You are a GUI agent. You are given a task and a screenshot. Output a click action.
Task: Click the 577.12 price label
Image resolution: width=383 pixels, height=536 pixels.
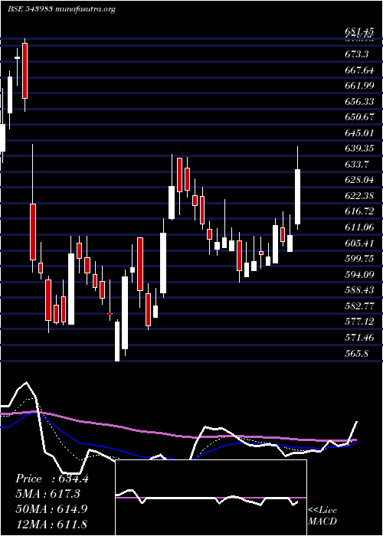click(359, 322)
